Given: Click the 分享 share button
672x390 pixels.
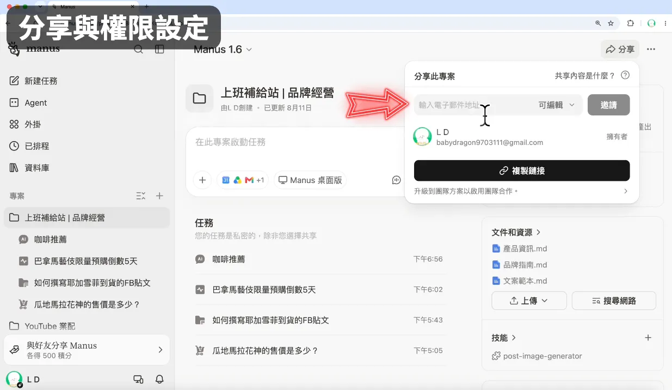Looking at the screenshot, I should 620,50.
